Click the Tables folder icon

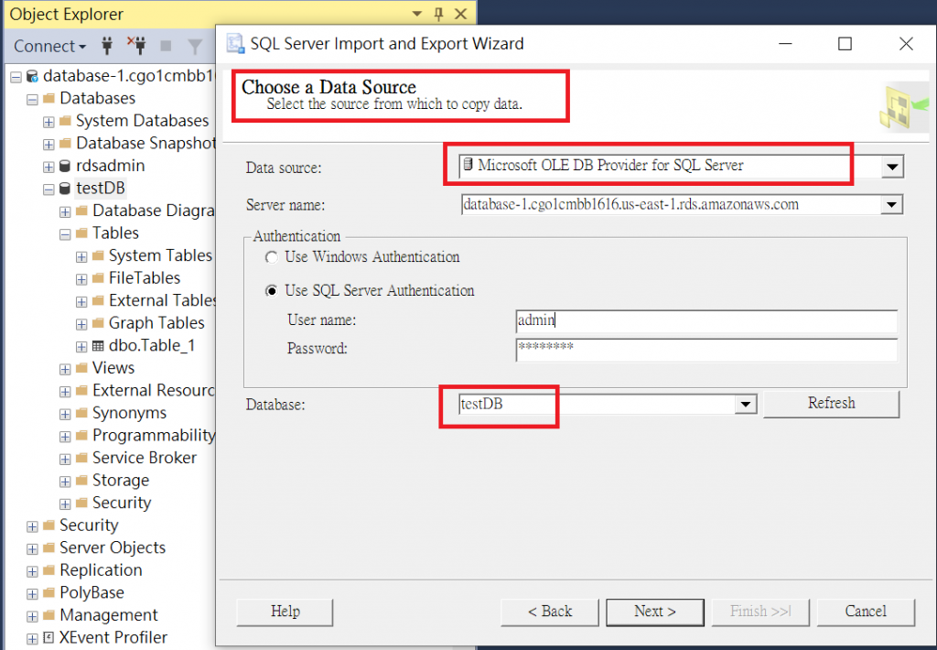[x=81, y=233]
